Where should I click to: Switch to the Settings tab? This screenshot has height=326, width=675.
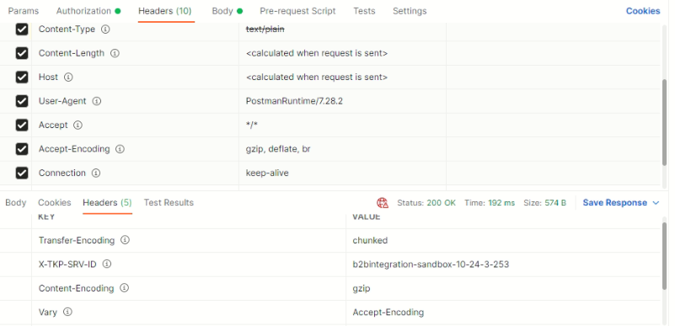tap(410, 11)
